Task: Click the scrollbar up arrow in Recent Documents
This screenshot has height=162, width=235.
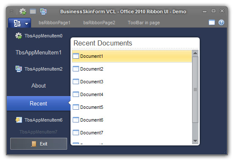Action: pos(195,53)
